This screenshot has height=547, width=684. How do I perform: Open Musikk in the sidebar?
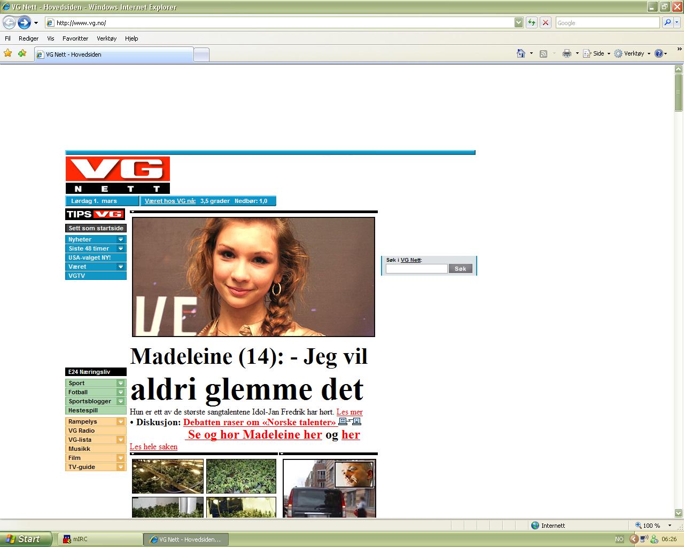[96, 449]
